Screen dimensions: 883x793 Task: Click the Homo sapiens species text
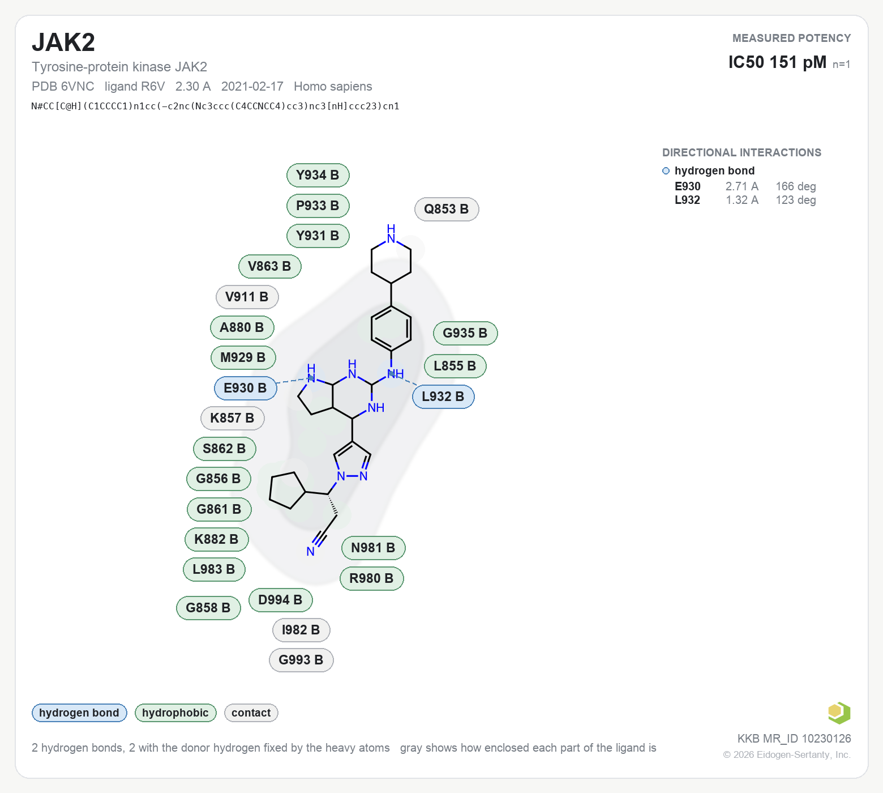point(333,86)
